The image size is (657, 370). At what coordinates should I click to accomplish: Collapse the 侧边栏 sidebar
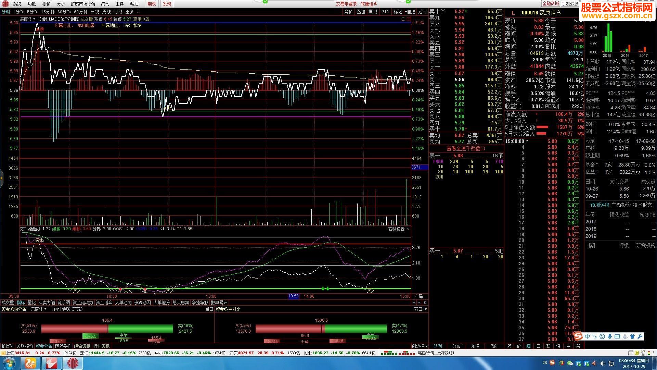tap(420, 346)
